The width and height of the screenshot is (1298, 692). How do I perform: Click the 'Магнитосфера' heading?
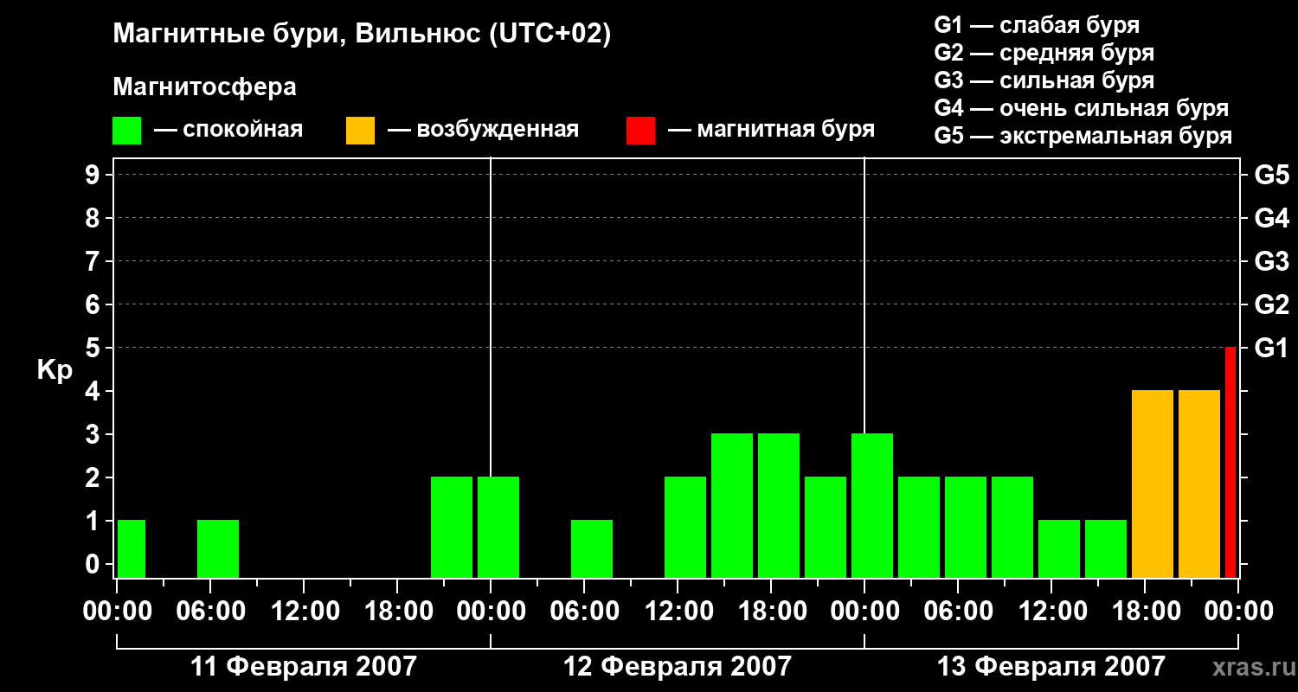tap(205, 87)
